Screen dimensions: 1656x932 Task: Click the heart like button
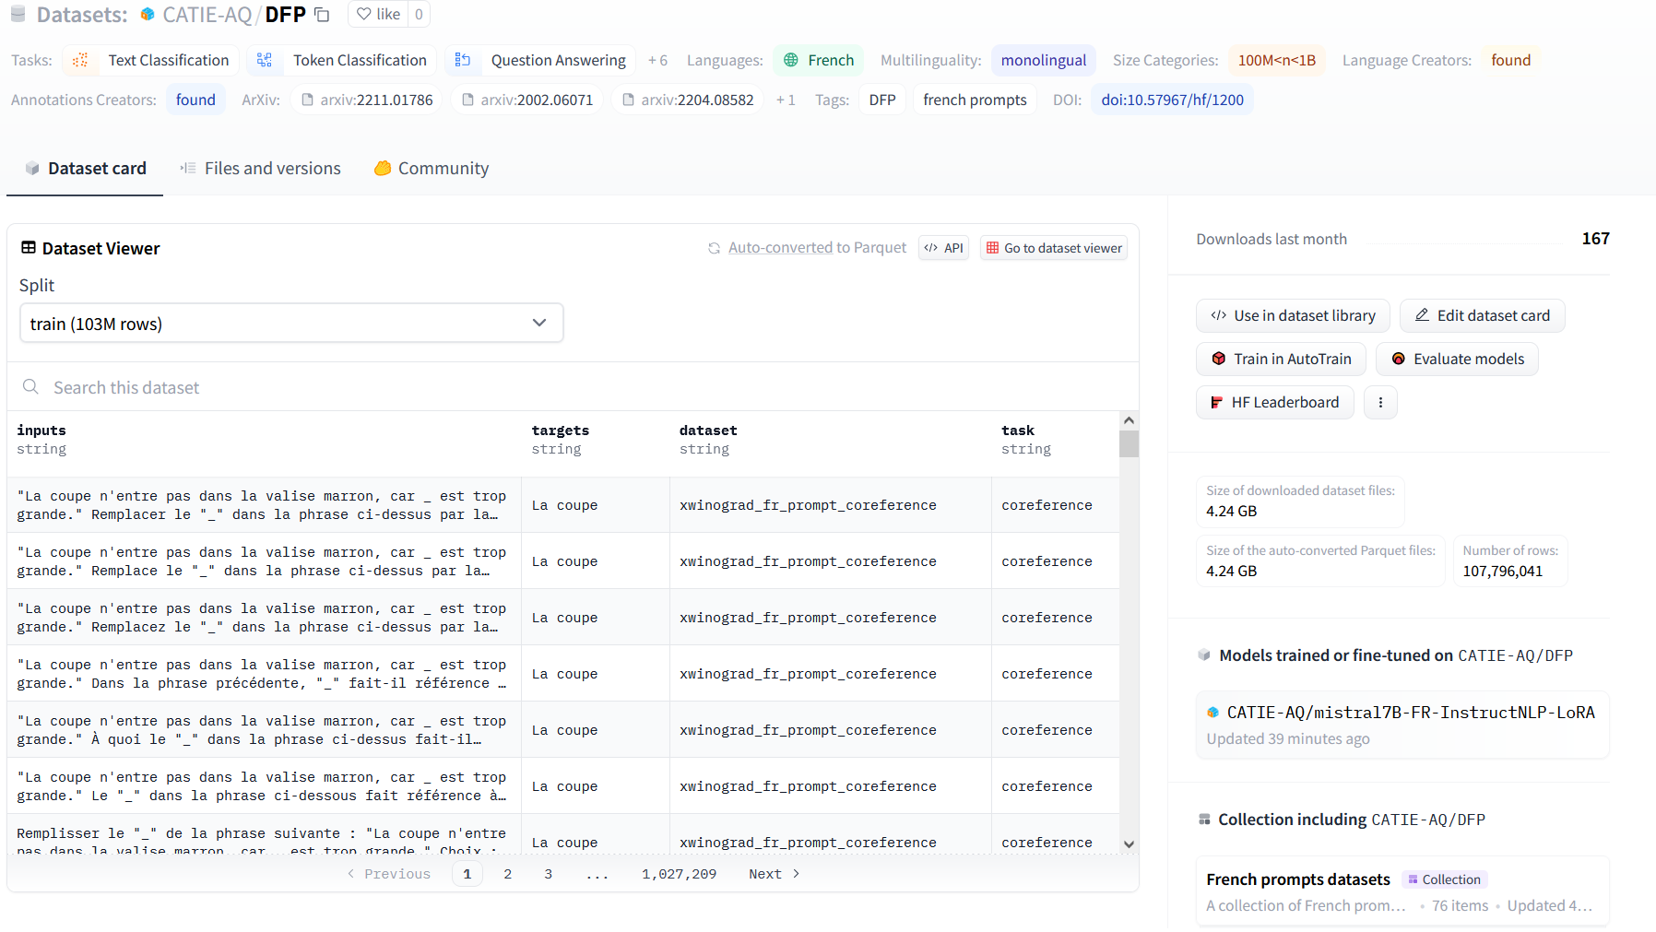pos(379,15)
